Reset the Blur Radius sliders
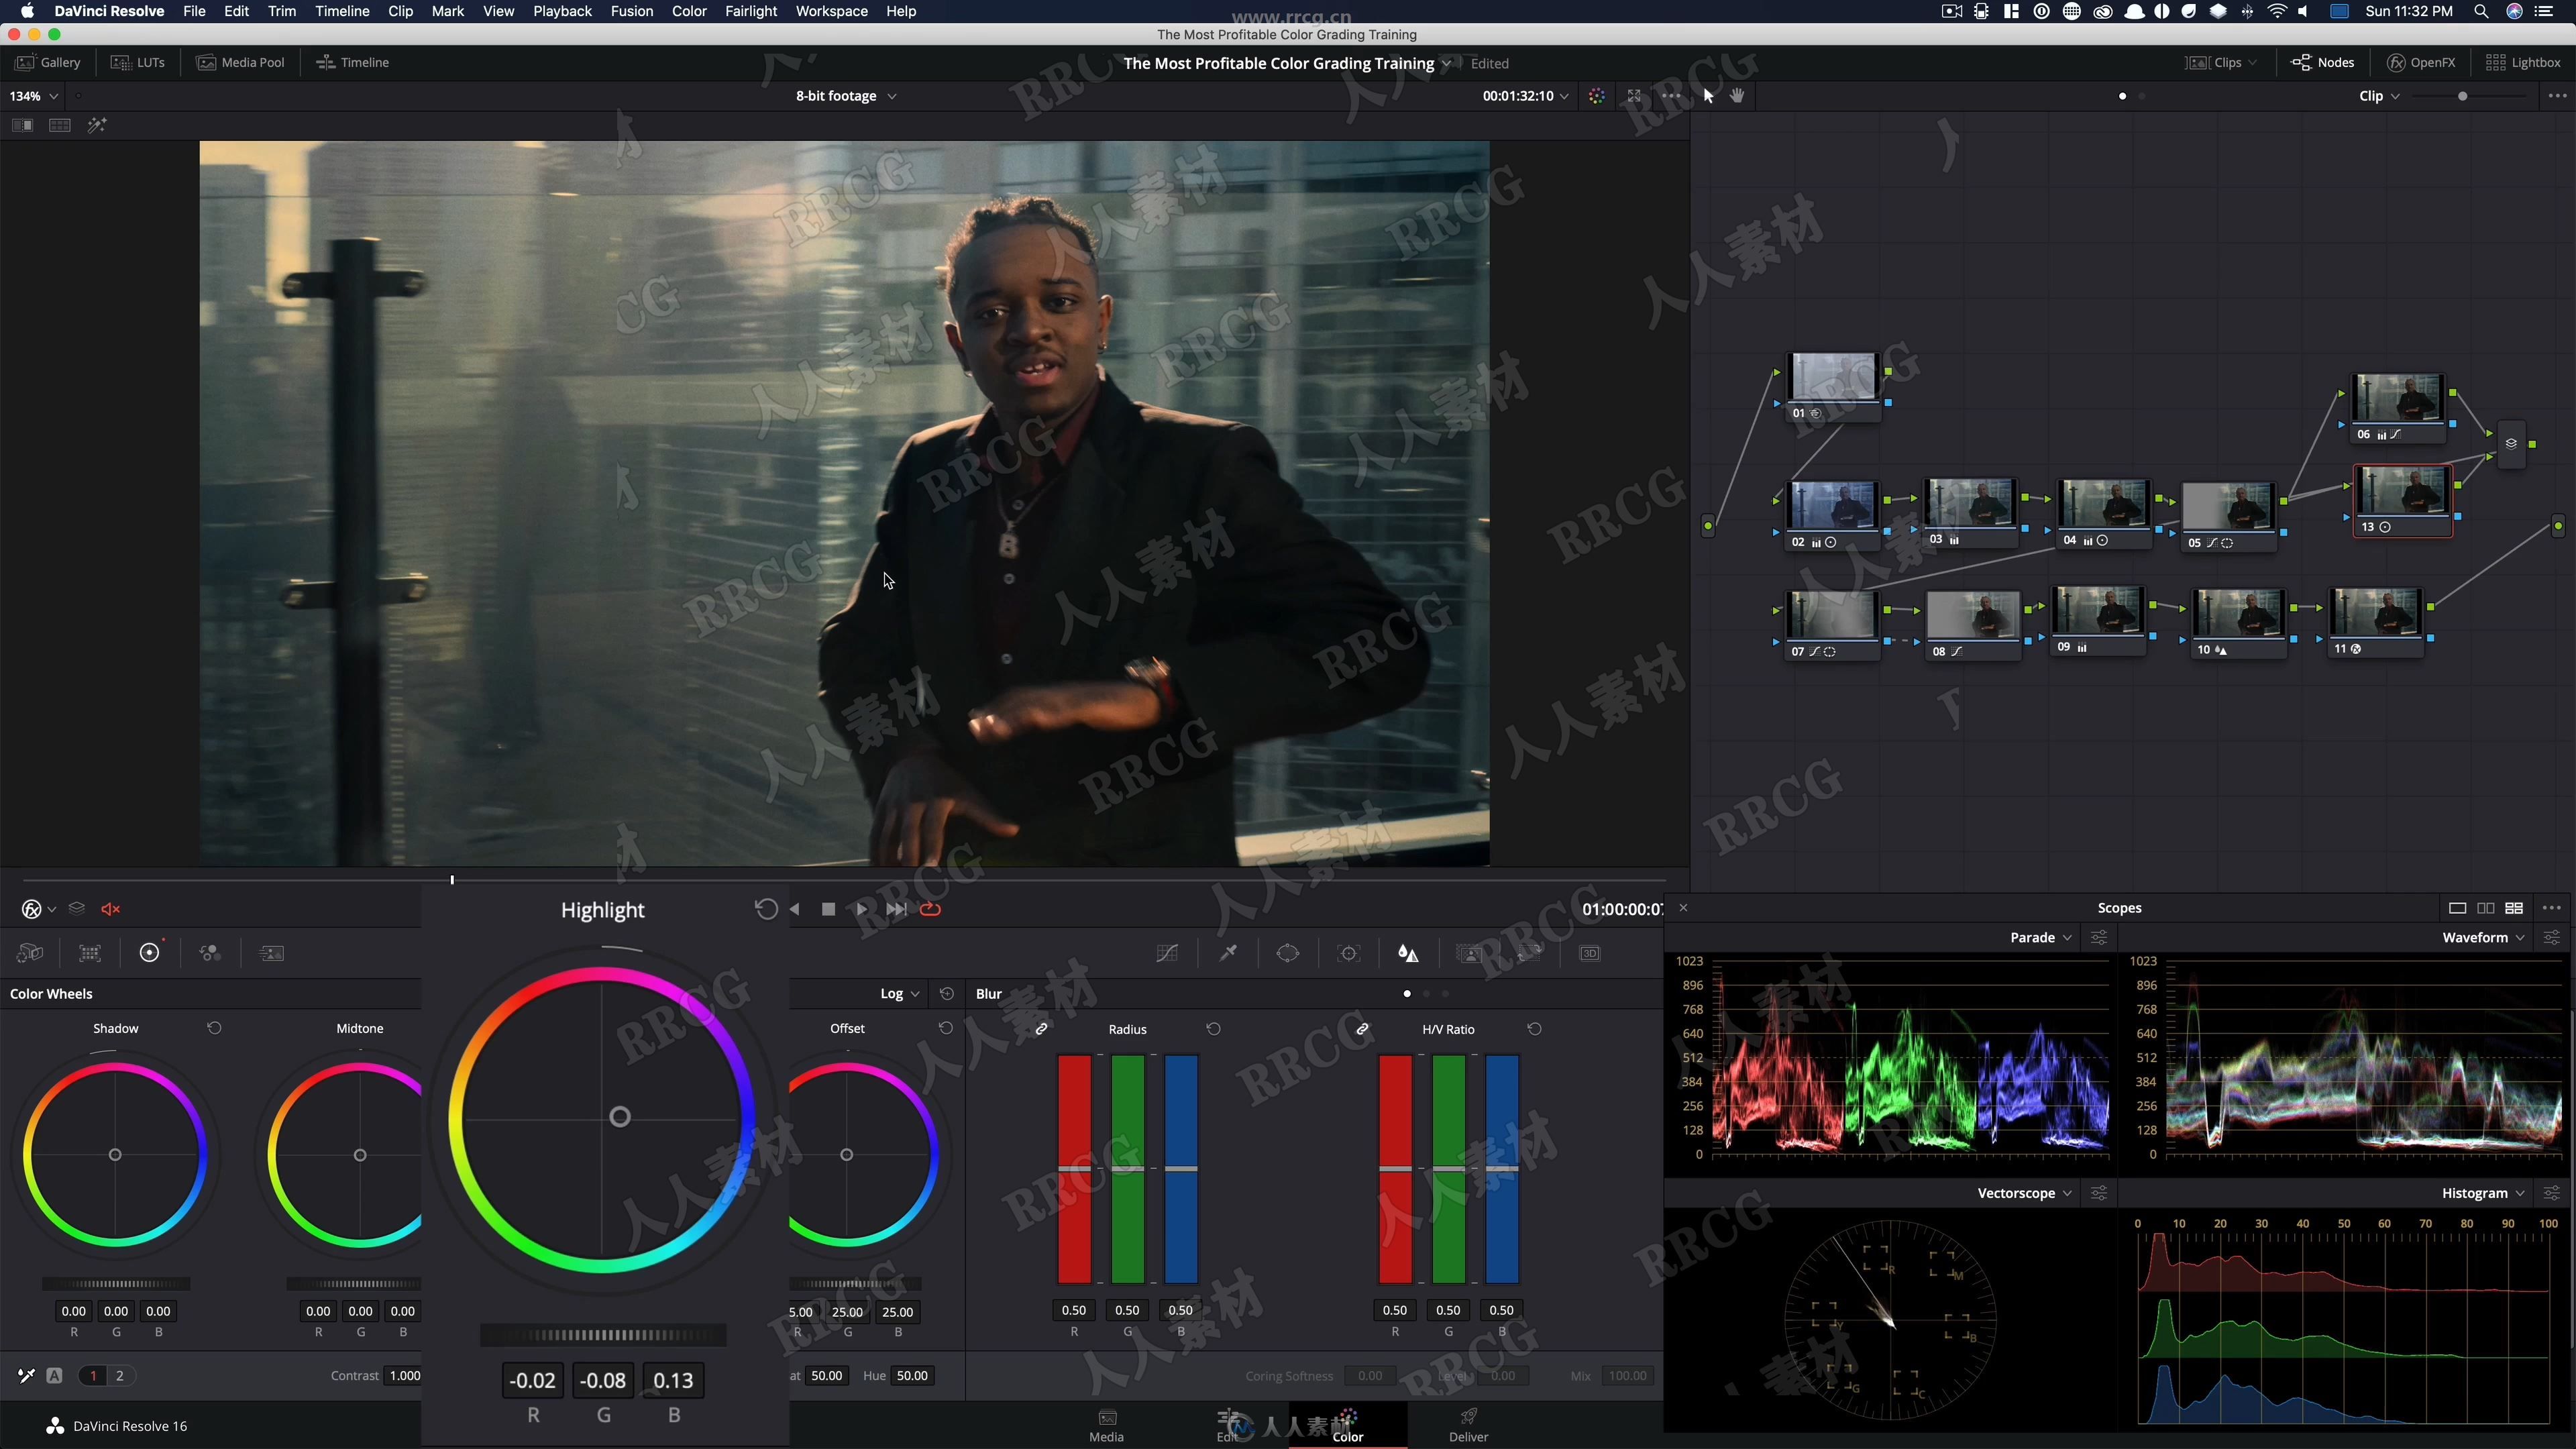 coord(1213,1029)
